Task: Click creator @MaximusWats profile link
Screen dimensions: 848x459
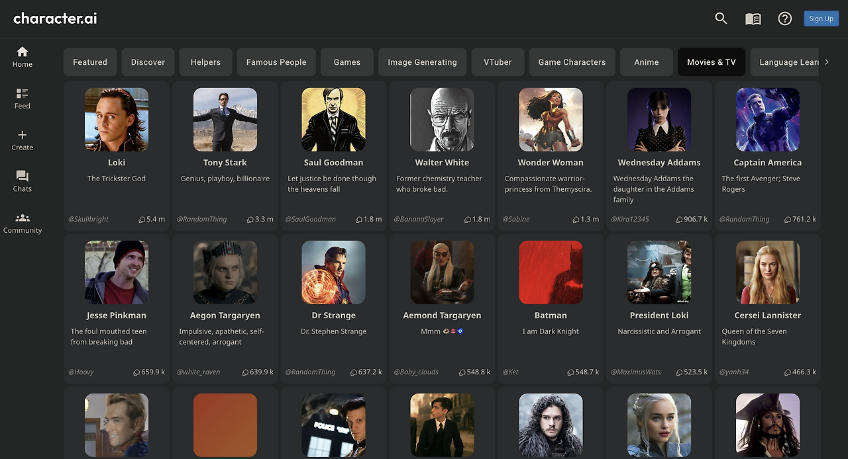Action: click(635, 372)
